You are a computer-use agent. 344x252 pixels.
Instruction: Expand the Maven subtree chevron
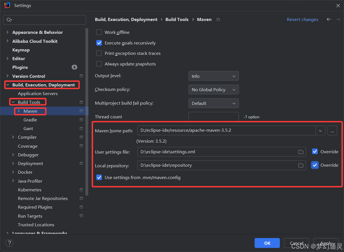[19, 111]
